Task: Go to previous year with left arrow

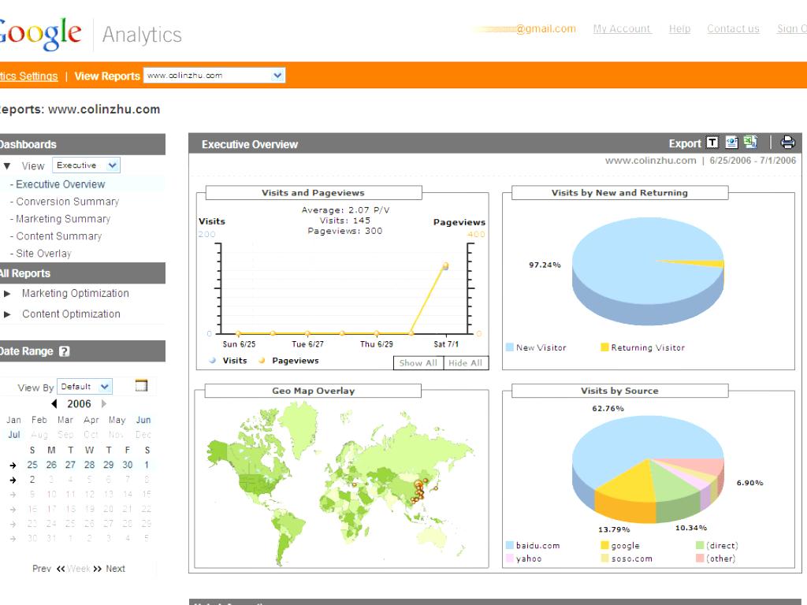Action: 54,404
